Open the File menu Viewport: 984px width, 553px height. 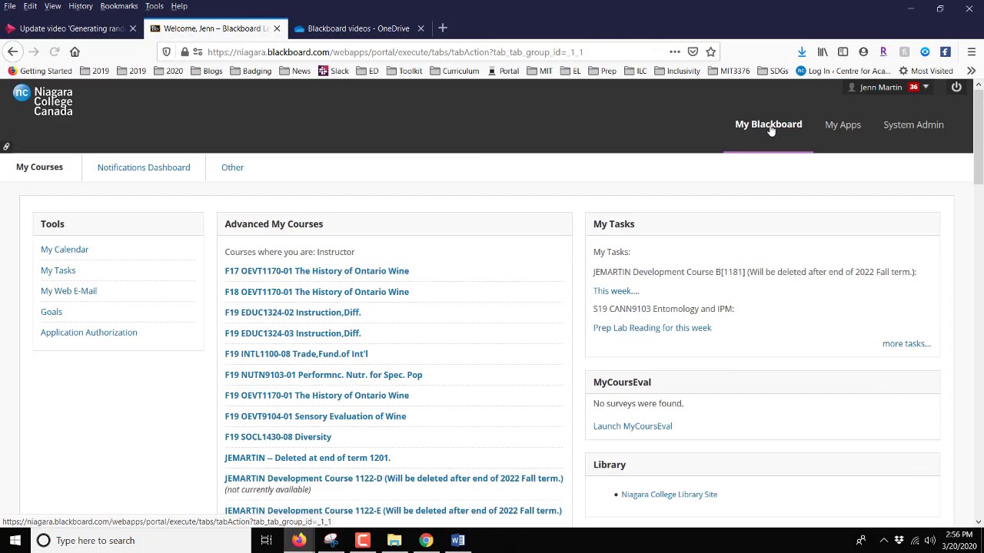click(x=10, y=6)
